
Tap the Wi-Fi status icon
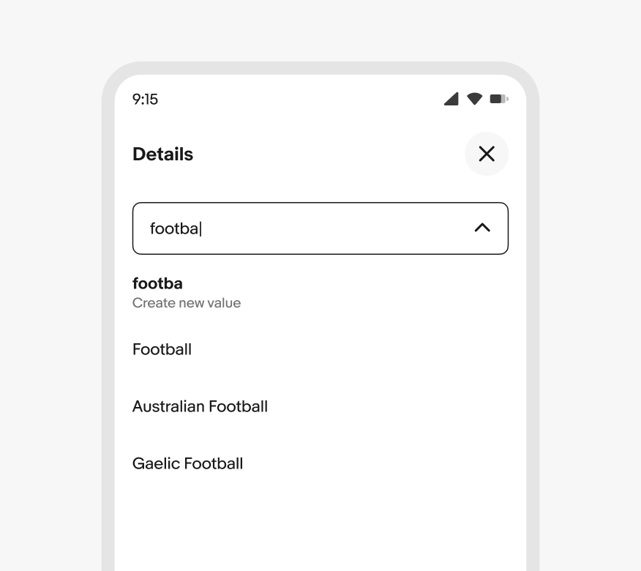click(475, 99)
